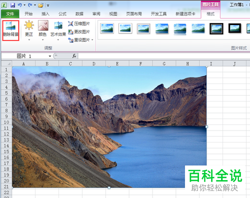This screenshot has height=198, width=250.
Task: Click Reset Picture (重设图片)
Action: pyautogui.click(x=79, y=40)
